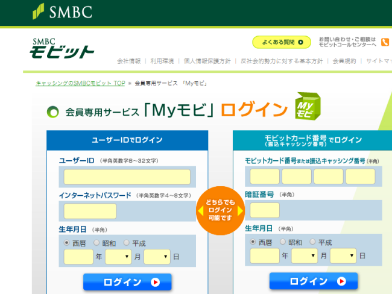Viewport: 392px width, 294px height.
Task: Click second card number input box
Action: 297,177
